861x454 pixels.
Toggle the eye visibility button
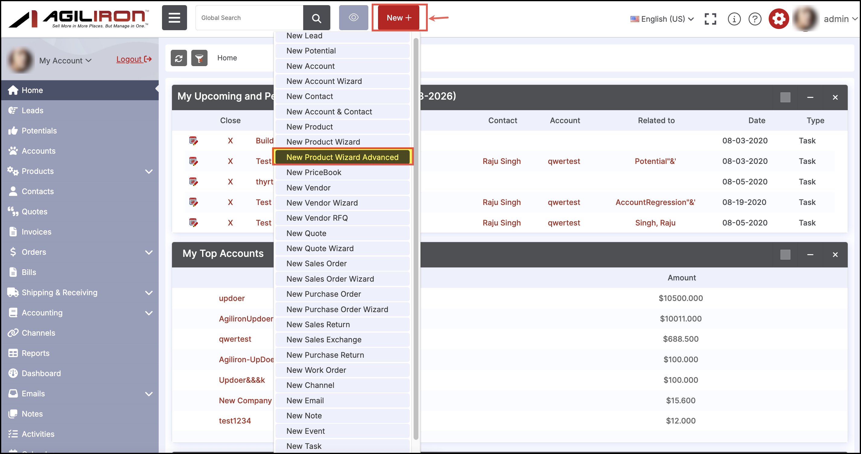[x=353, y=18]
